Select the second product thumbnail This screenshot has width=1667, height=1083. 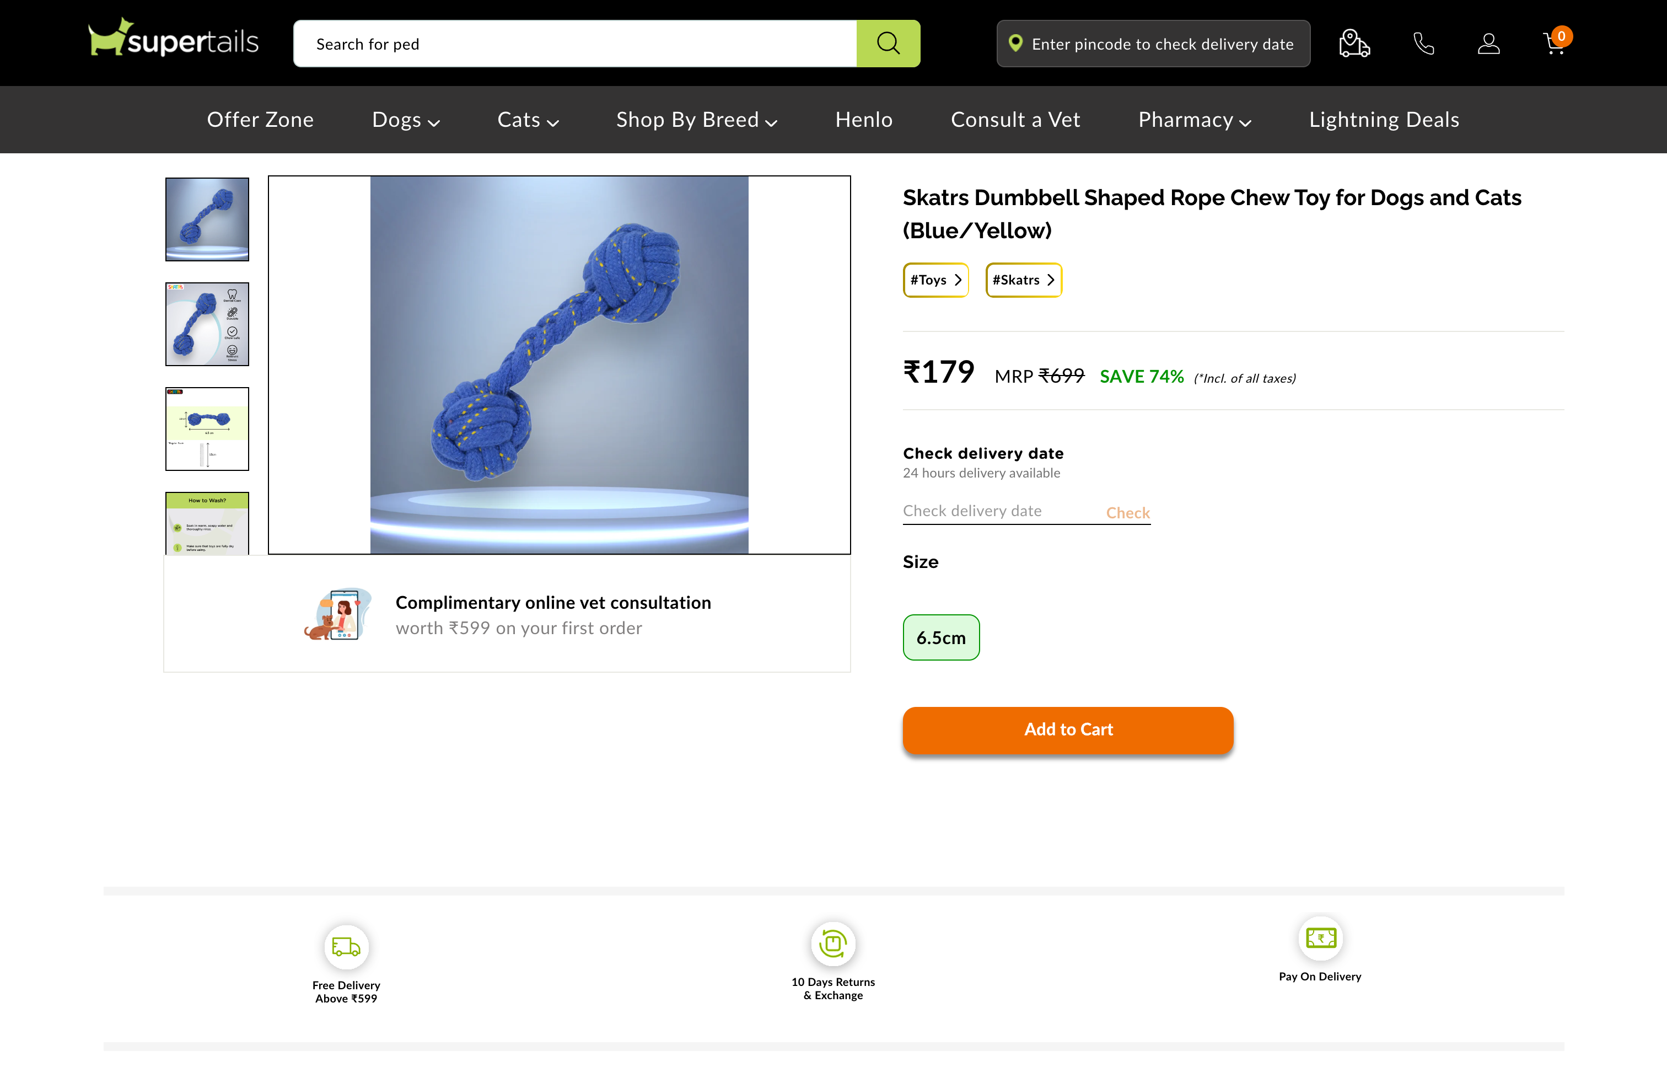coord(207,324)
